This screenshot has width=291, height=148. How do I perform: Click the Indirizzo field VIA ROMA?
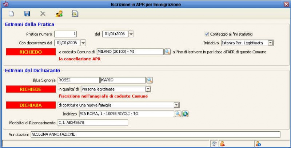(127, 114)
